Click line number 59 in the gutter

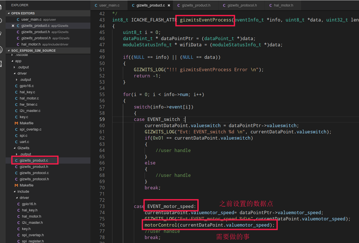[102, 119]
